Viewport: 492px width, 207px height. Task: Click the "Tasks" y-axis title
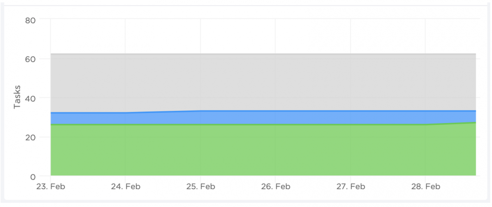click(x=17, y=97)
